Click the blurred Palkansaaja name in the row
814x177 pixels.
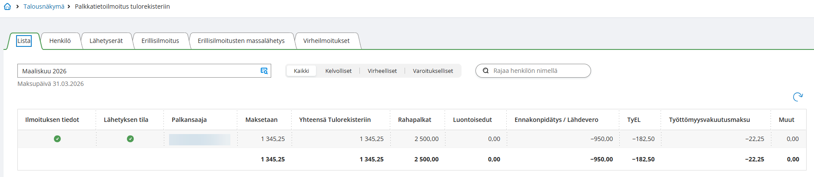(x=199, y=139)
